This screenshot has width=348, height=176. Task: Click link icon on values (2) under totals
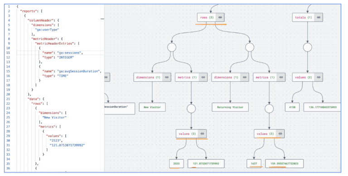click(319, 77)
